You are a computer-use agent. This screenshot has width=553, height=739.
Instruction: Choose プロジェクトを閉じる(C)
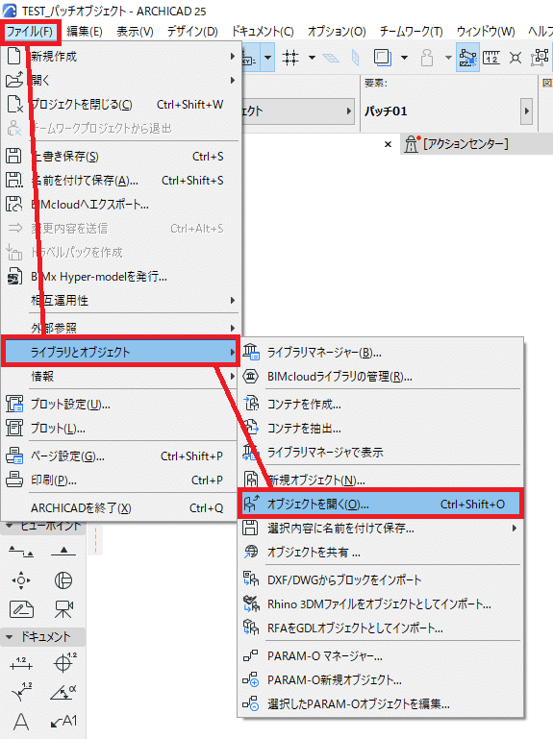pos(121,105)
